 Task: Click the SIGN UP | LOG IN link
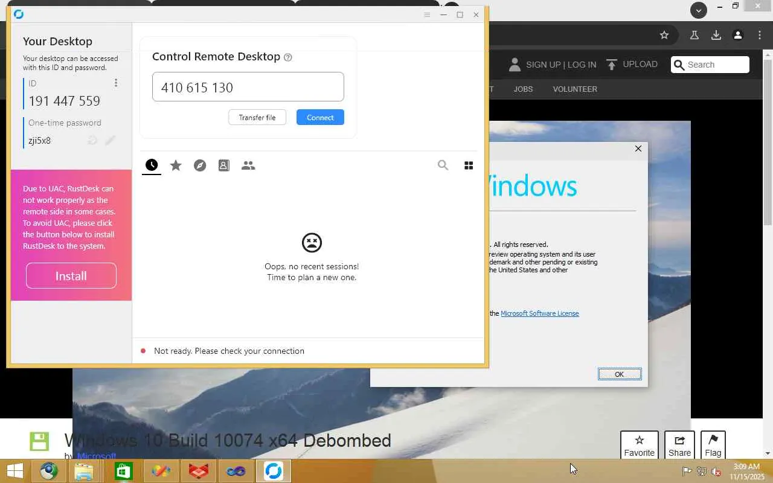pyautogui.click(x=561, y=65)
